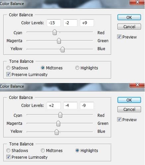Click the Magenta-Green slider handle at -4

[58, 124]
